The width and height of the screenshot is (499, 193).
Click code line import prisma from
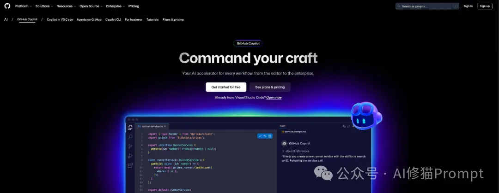tap(176, 138)
